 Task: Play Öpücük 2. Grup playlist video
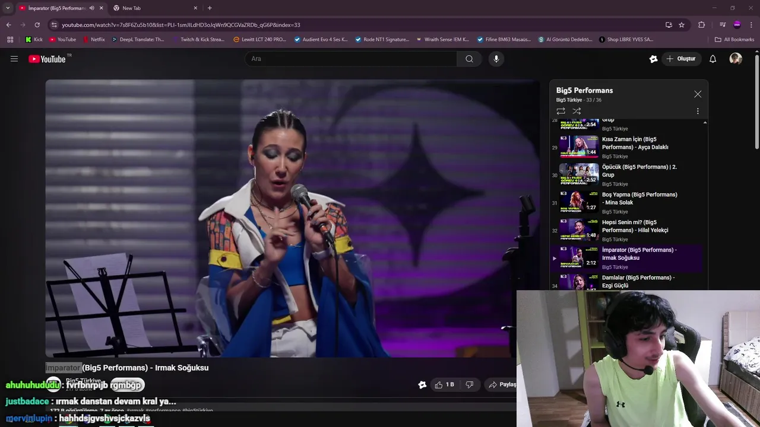(626, 175)
